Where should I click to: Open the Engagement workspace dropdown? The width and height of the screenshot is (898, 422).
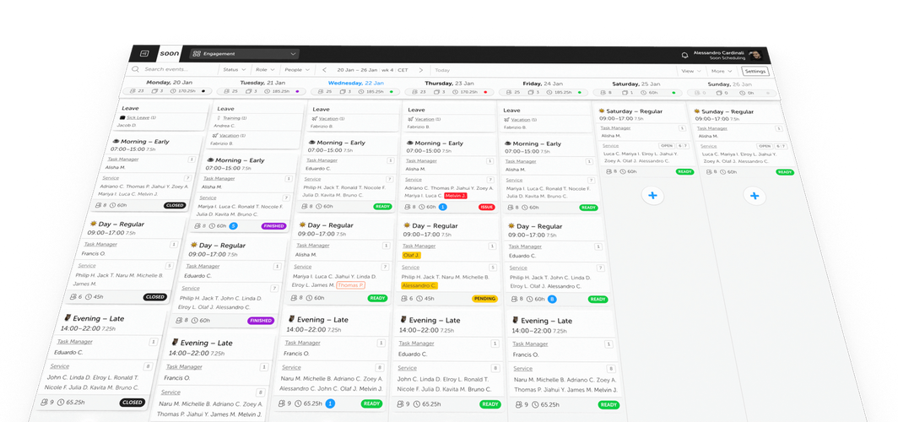pyautogui.click(x=245, y=54)
